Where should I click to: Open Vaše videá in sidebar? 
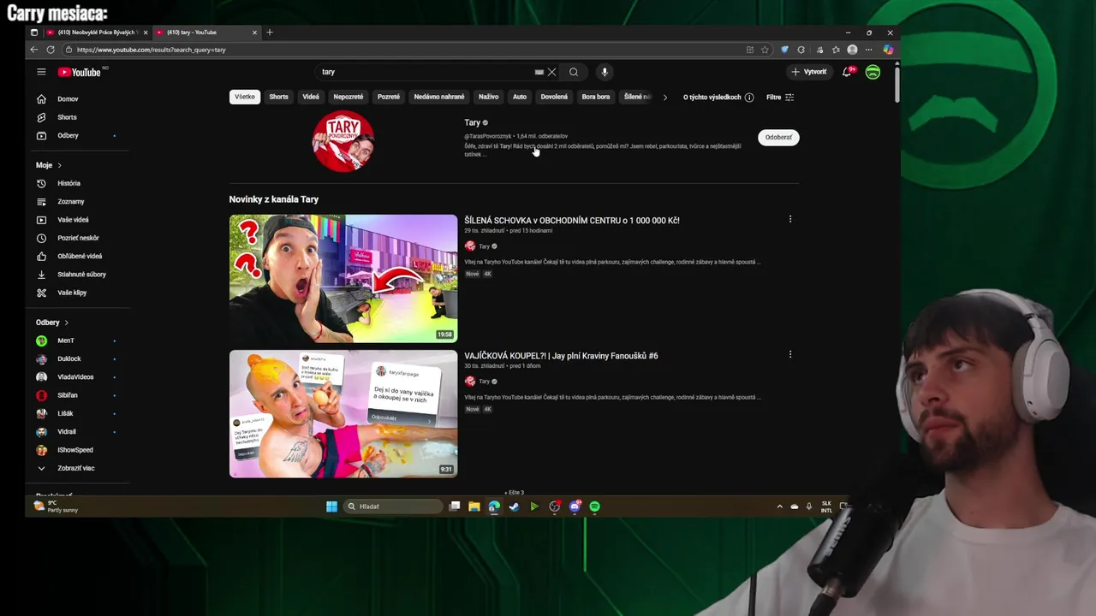(x=74, y=220)
